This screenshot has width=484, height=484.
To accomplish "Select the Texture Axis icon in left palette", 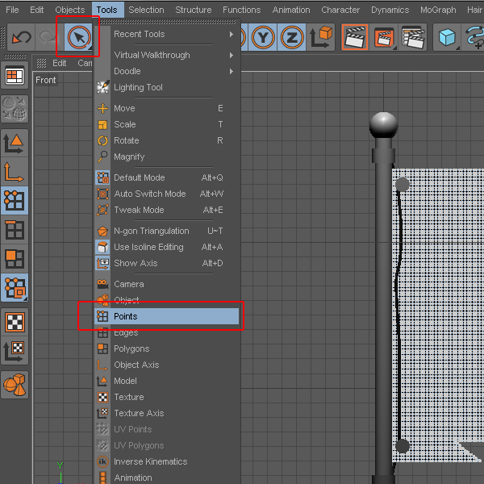I will click(x=15, y=351).
